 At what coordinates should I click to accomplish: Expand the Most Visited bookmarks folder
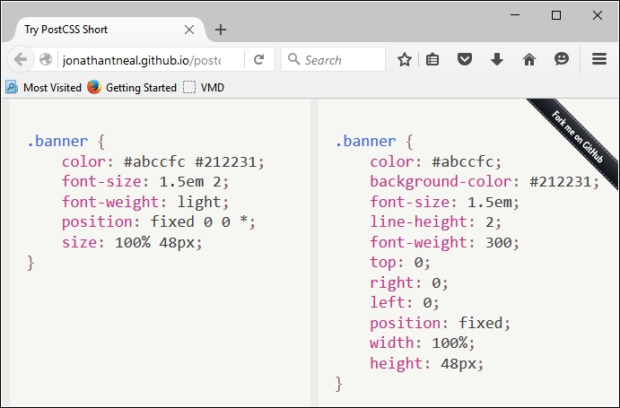pos(45,88)
